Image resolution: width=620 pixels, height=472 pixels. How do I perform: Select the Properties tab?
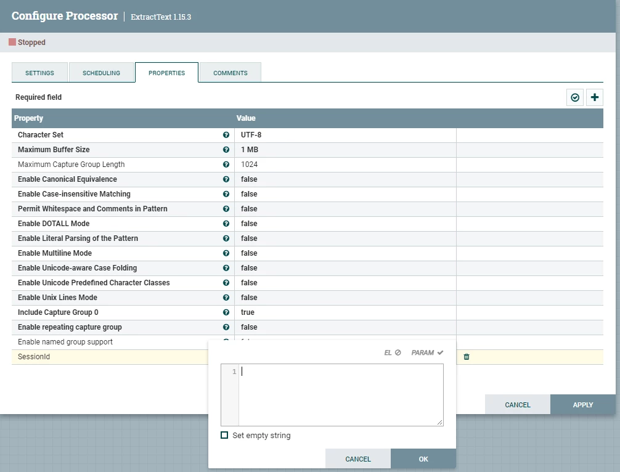(x=166, y=73)
